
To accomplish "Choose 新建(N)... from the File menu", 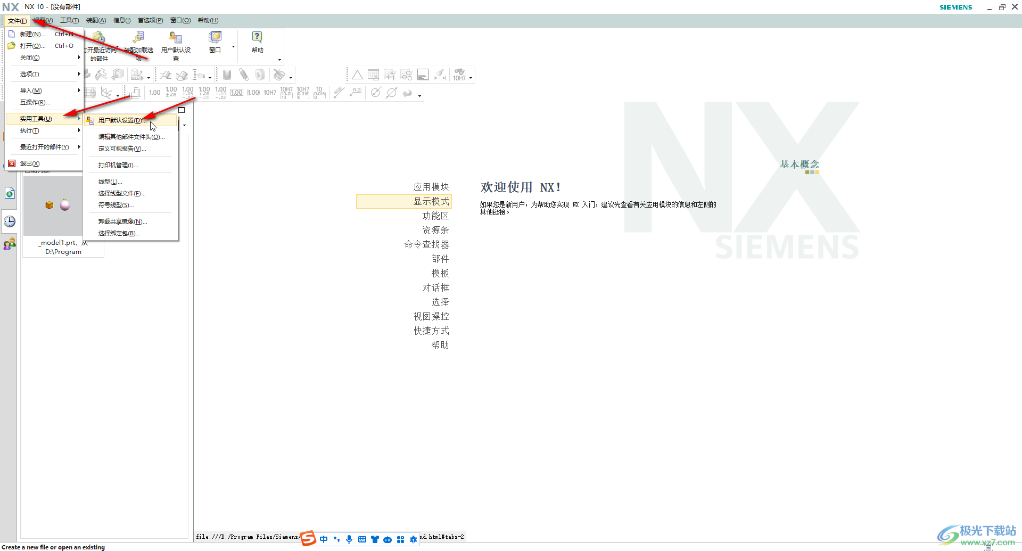I will (45, 34).
